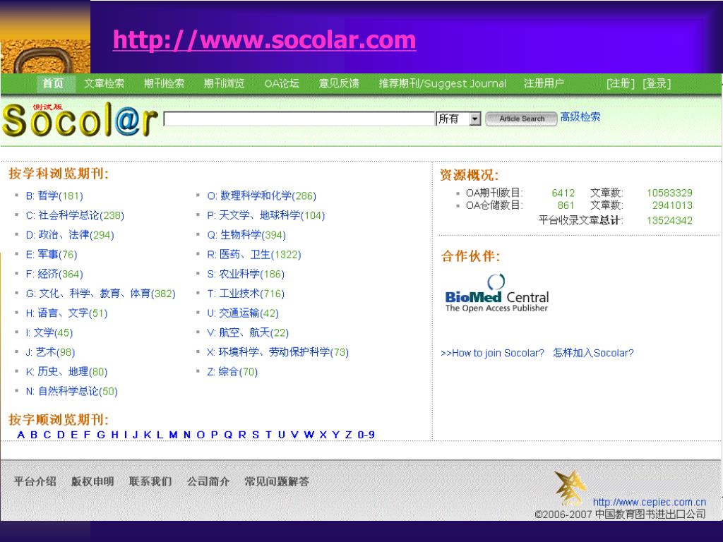Open 公司简介 in the footer
This screenshot has width=723, height=542.
tap(208, 481)
